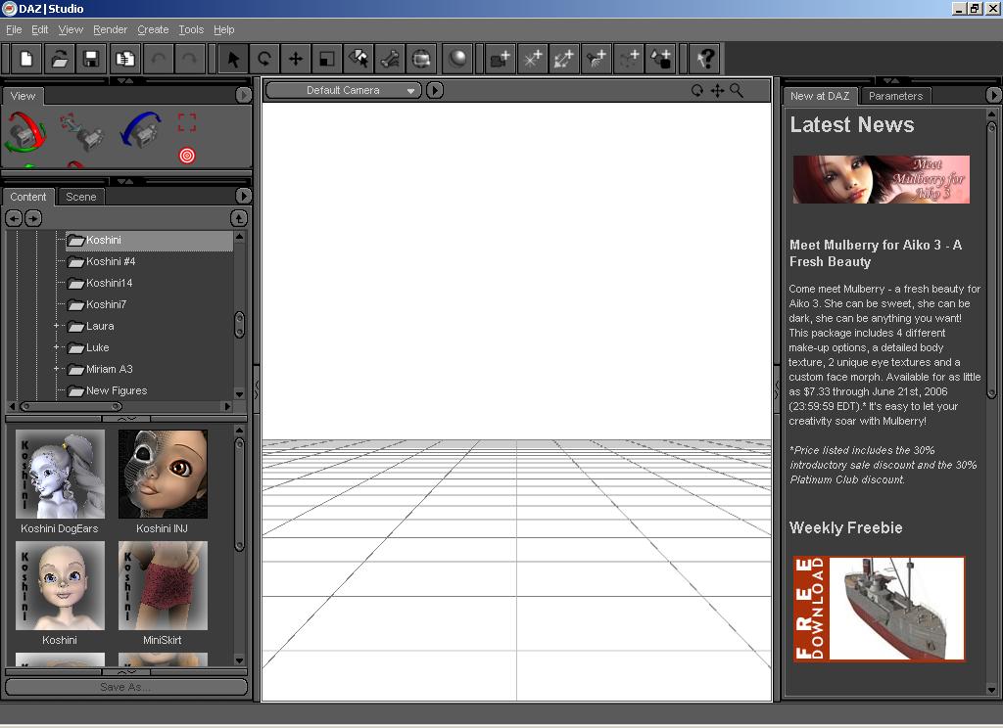Select the Rotate tool in the toolbar
1003x728 pixels.
(x=263, y=59)
